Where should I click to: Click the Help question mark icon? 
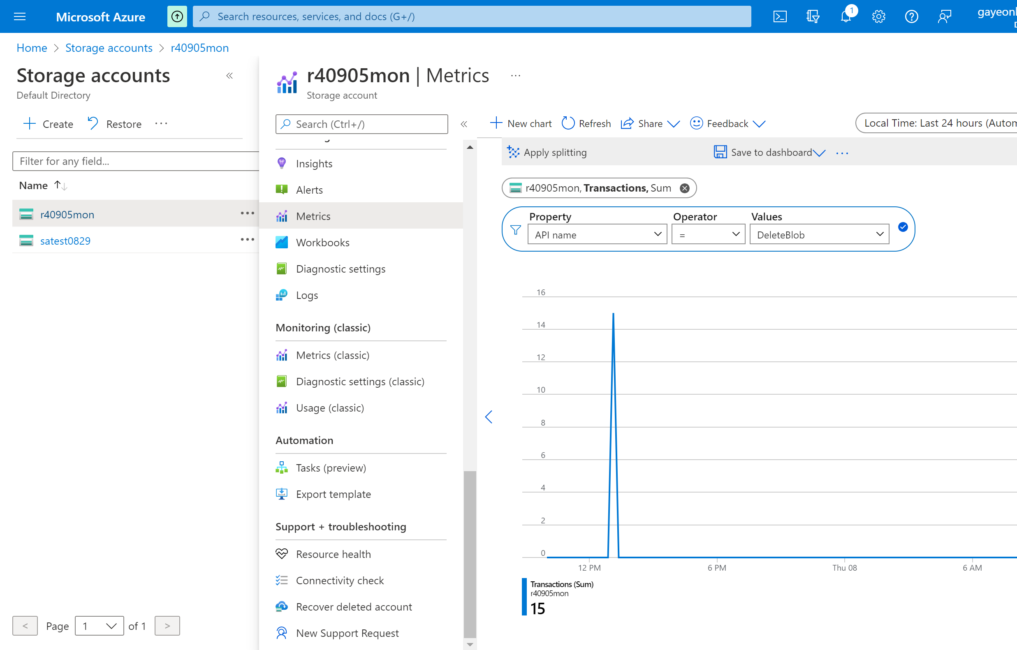pyautogui.click(x=911, y=16)
